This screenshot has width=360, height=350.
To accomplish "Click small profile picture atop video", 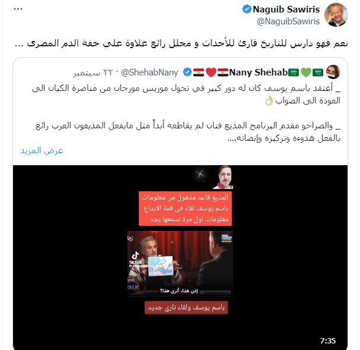I will click(x=223, y=177).
